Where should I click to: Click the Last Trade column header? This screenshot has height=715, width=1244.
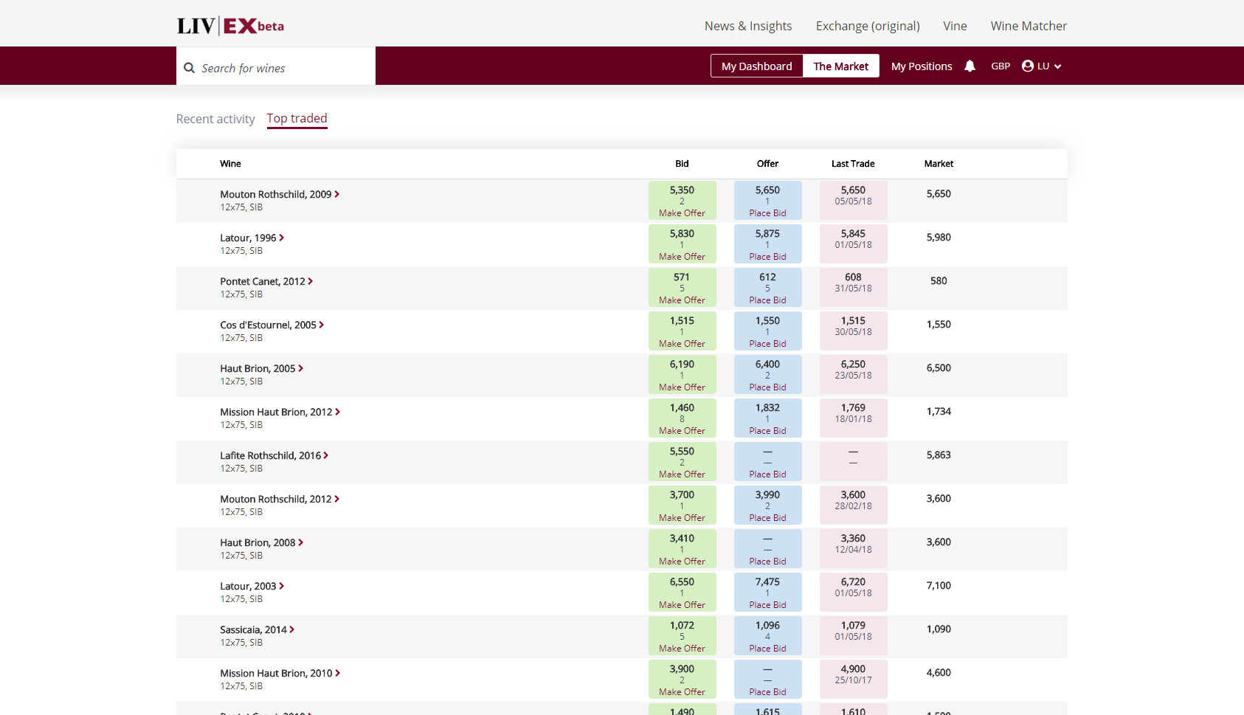point(853,164)
